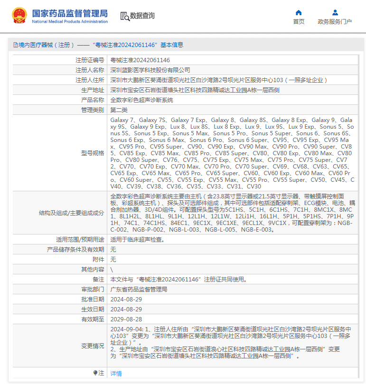The height and width of the screenshot is (384, 366).
Task: Click the 无 value beside 产品储存条件及有效期
Action: pos(113,250)
